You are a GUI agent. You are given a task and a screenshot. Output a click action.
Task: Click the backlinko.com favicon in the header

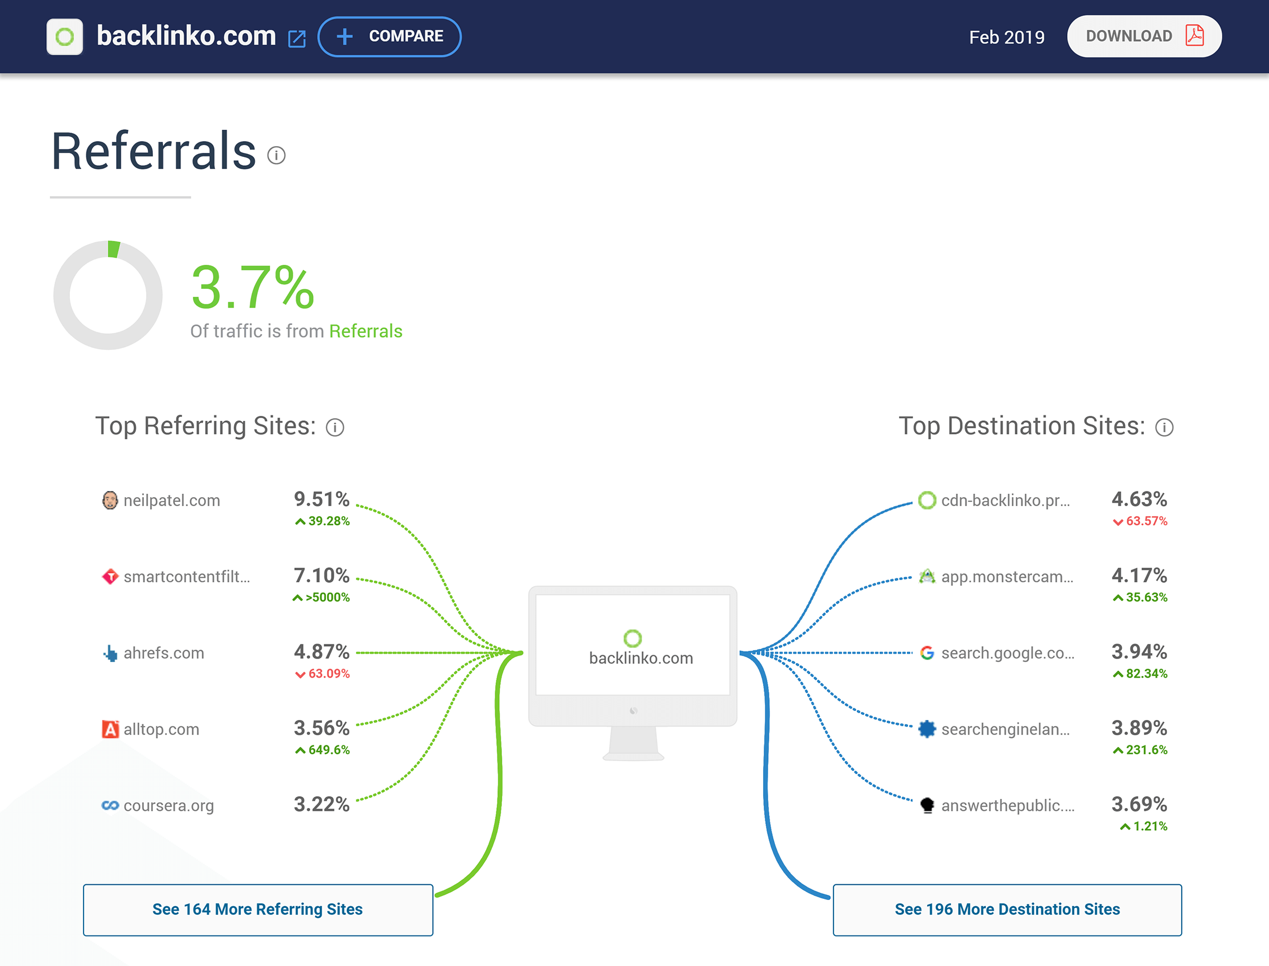click(64, 37)
